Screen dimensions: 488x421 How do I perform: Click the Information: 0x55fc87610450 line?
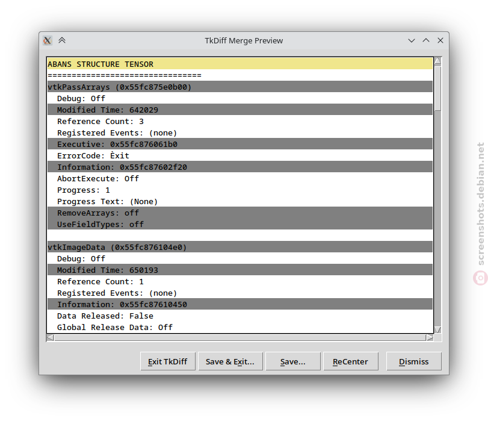(x=240, y=304)
